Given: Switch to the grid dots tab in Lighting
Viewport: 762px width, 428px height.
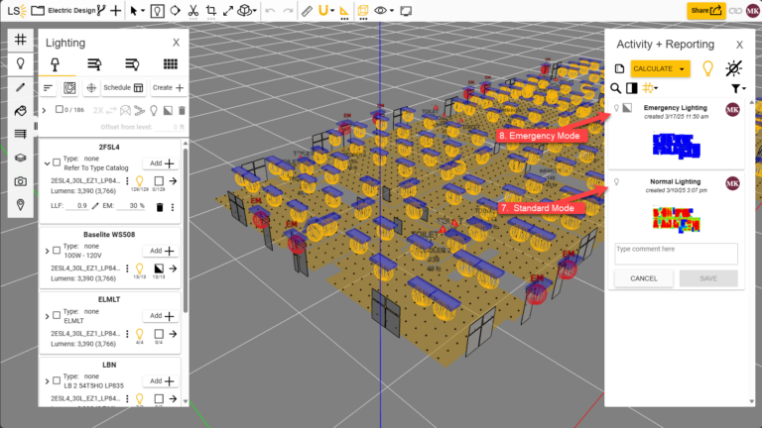Looking at the screenshot, I should (x=170, y=64).
